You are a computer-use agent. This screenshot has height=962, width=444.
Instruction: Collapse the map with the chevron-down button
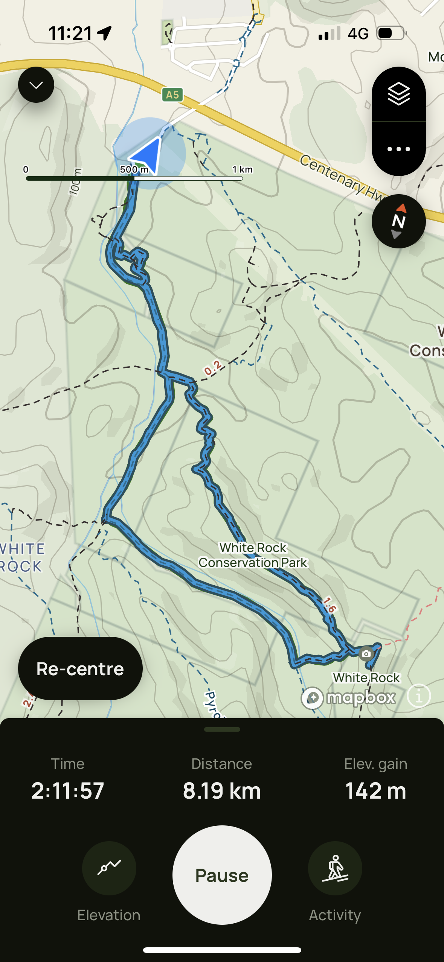[x=36, y=85]
